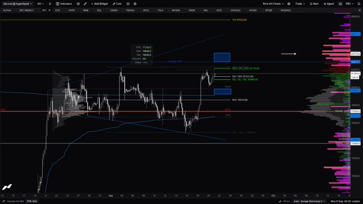Click the hexagon settings icon after Indicators
The image size is (363, 204).
78,4
